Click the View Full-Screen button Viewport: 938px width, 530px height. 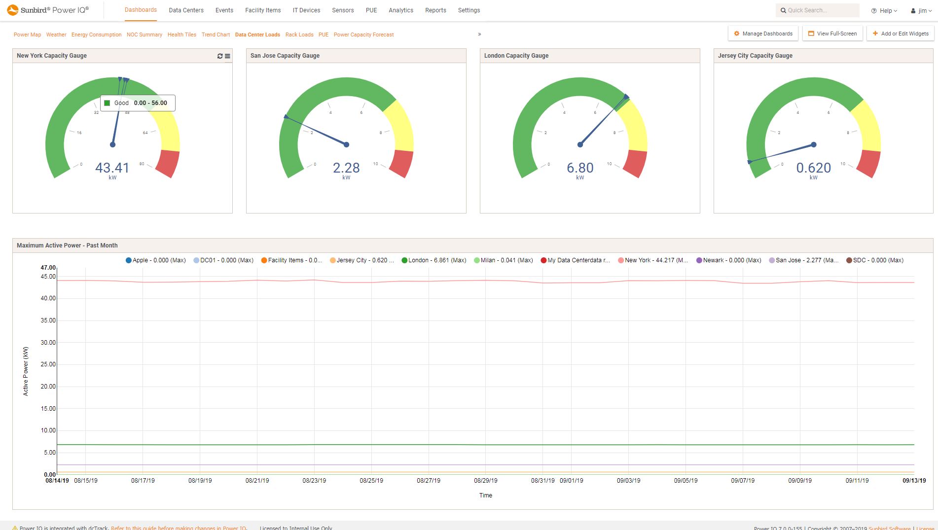(x=832, y=34)
